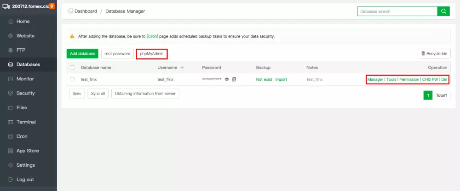Click the root password button
Image resolution: width=460 pixels, height=191 pixels.
[117, 54]
